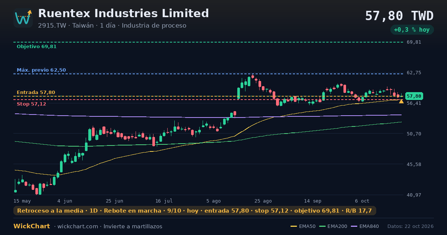
Task: Click the 4 jun date label
Action: coord(65,201)
